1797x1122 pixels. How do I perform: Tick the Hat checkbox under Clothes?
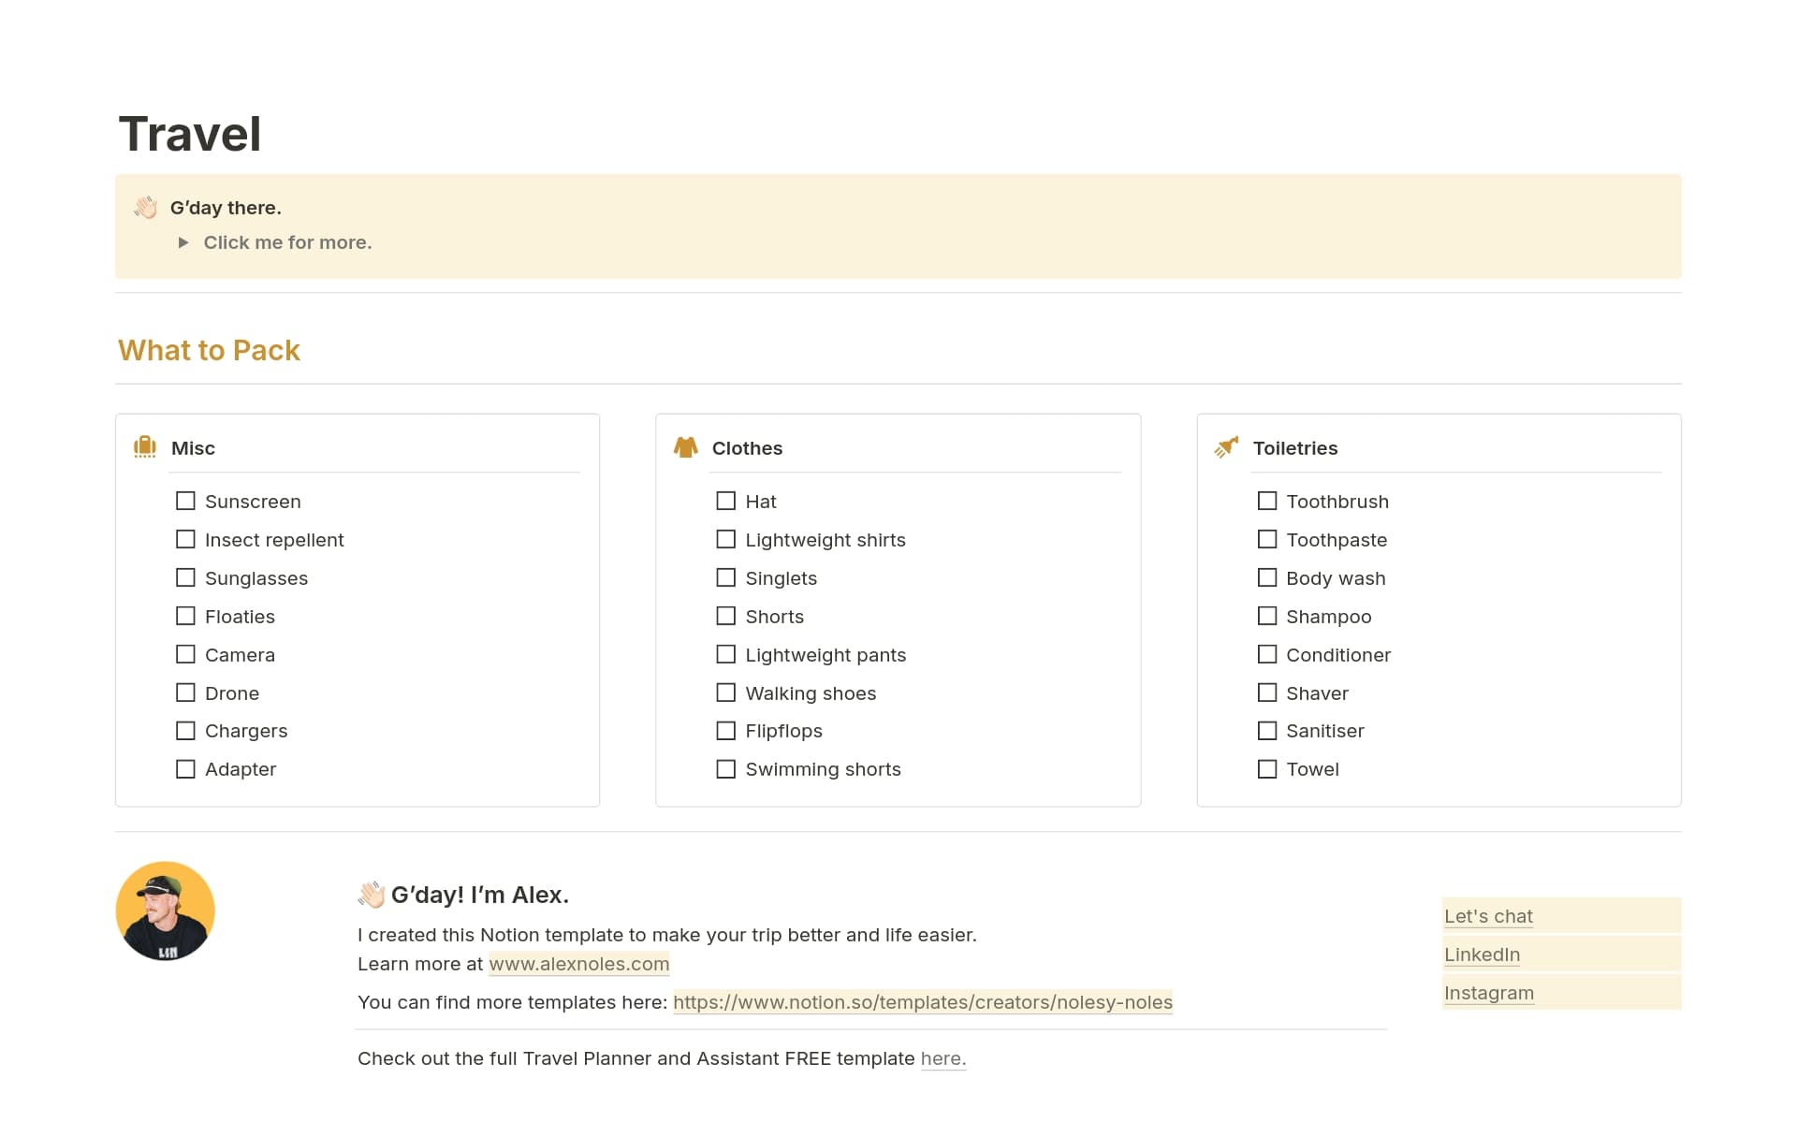pos(726,501)
